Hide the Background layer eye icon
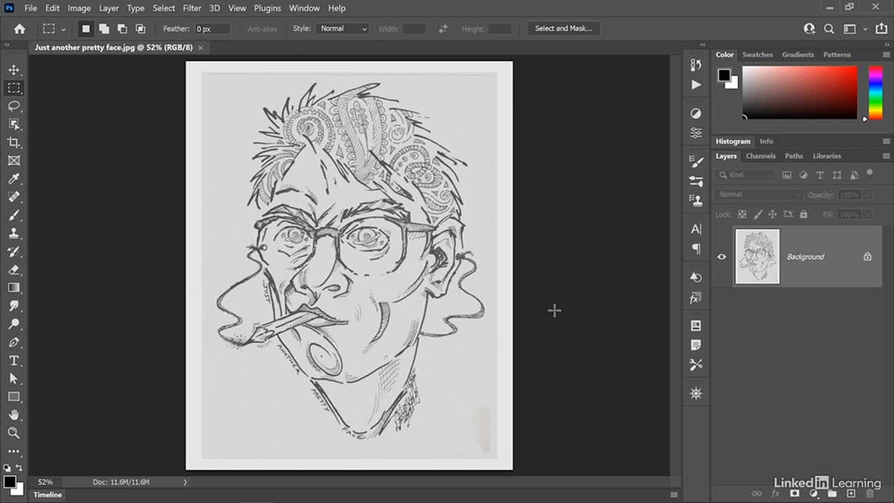The height and width of the screenshot is (503, 894). tap(721, 256)
